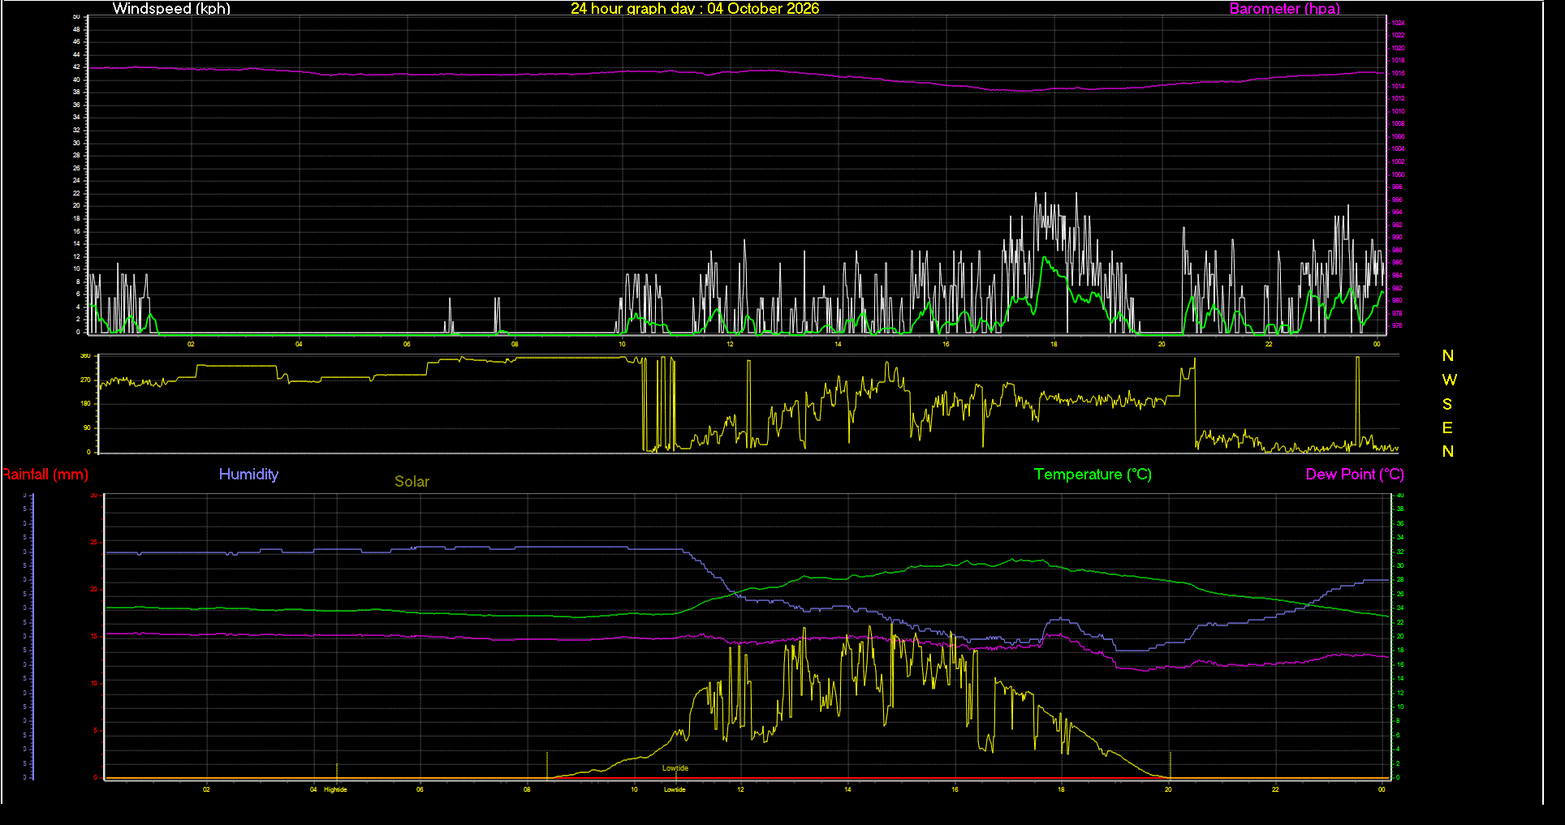Select the Hightide marker label
Screen dimensions: 1565x825
[335, 789]
